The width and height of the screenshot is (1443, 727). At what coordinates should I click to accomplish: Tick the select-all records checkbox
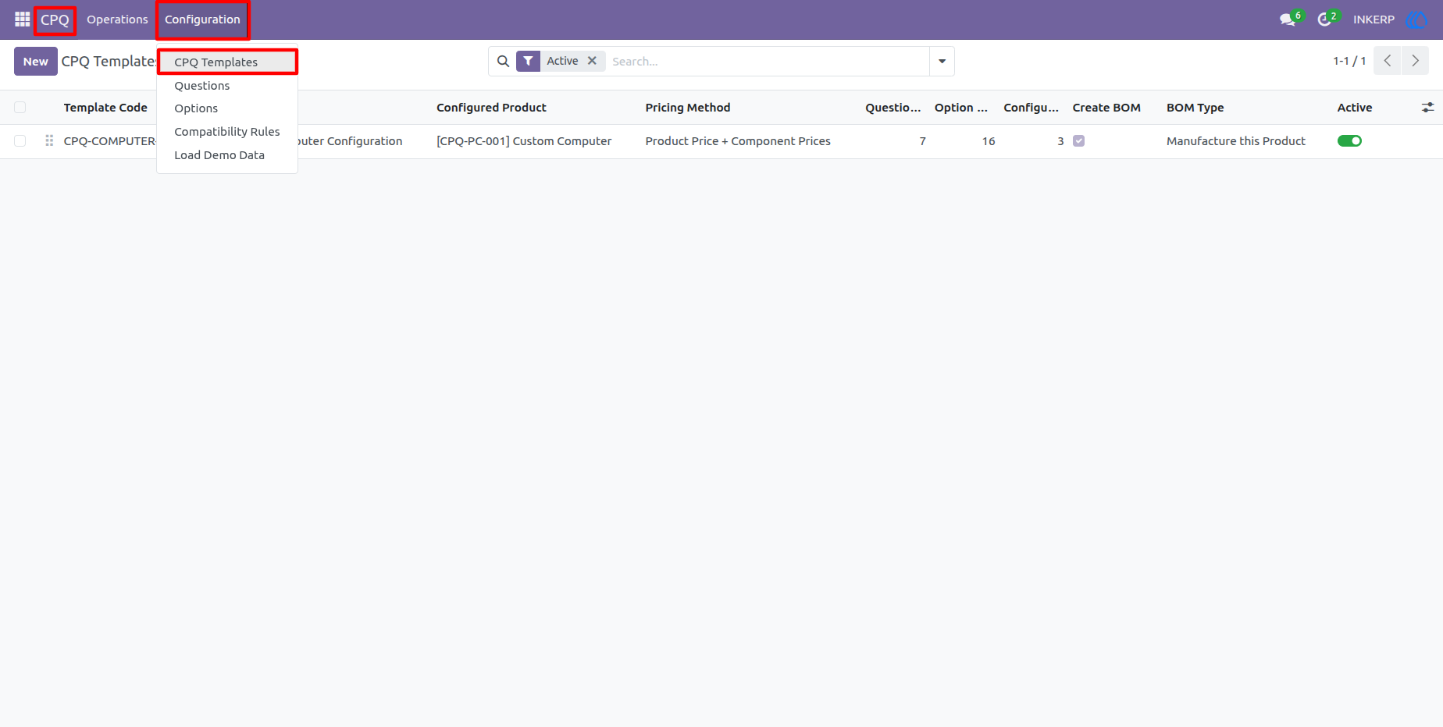[x=20, y=108]
